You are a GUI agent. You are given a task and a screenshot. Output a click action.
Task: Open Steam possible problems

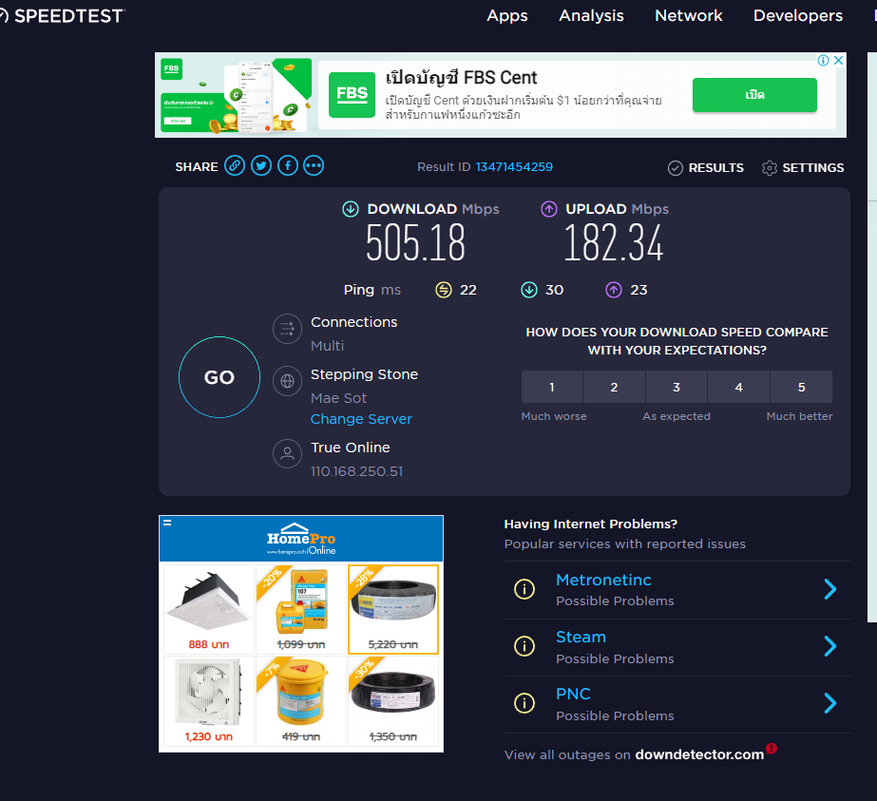pos(677,647)
